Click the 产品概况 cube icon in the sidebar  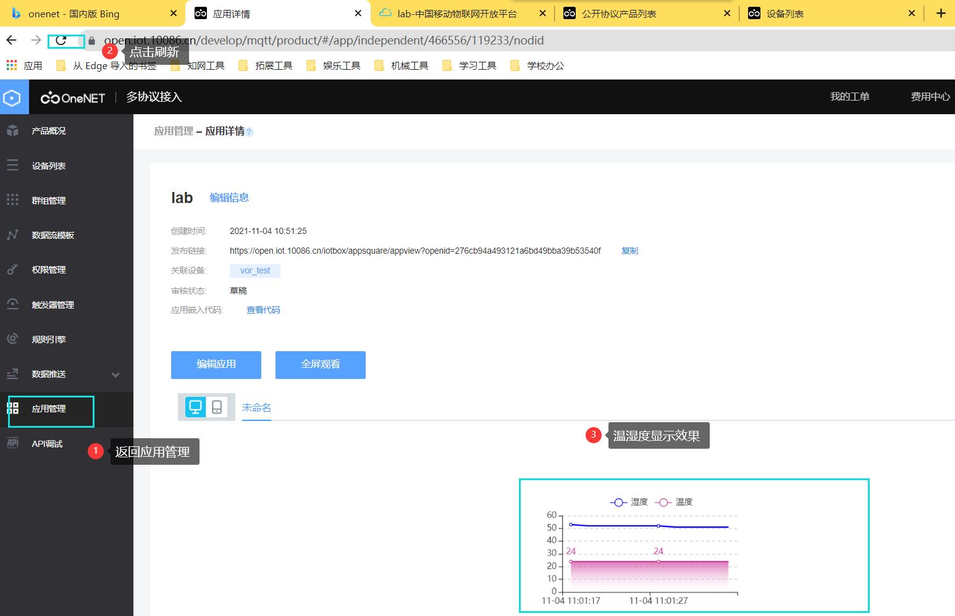12,131
